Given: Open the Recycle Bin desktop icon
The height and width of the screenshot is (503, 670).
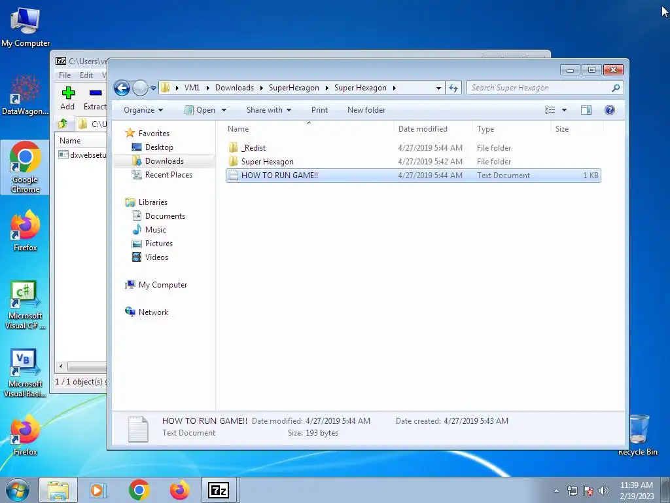Looking at the screenshot, I should coord(638,435).
